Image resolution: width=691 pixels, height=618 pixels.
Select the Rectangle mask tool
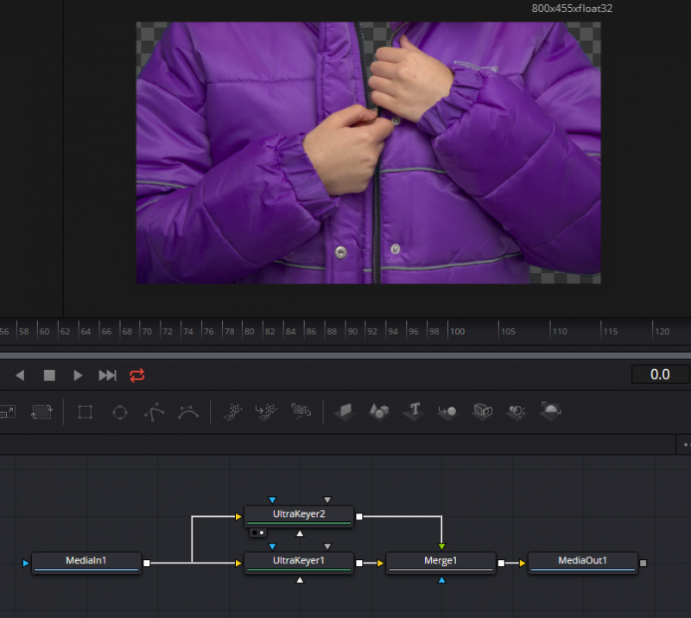point(84,412)
